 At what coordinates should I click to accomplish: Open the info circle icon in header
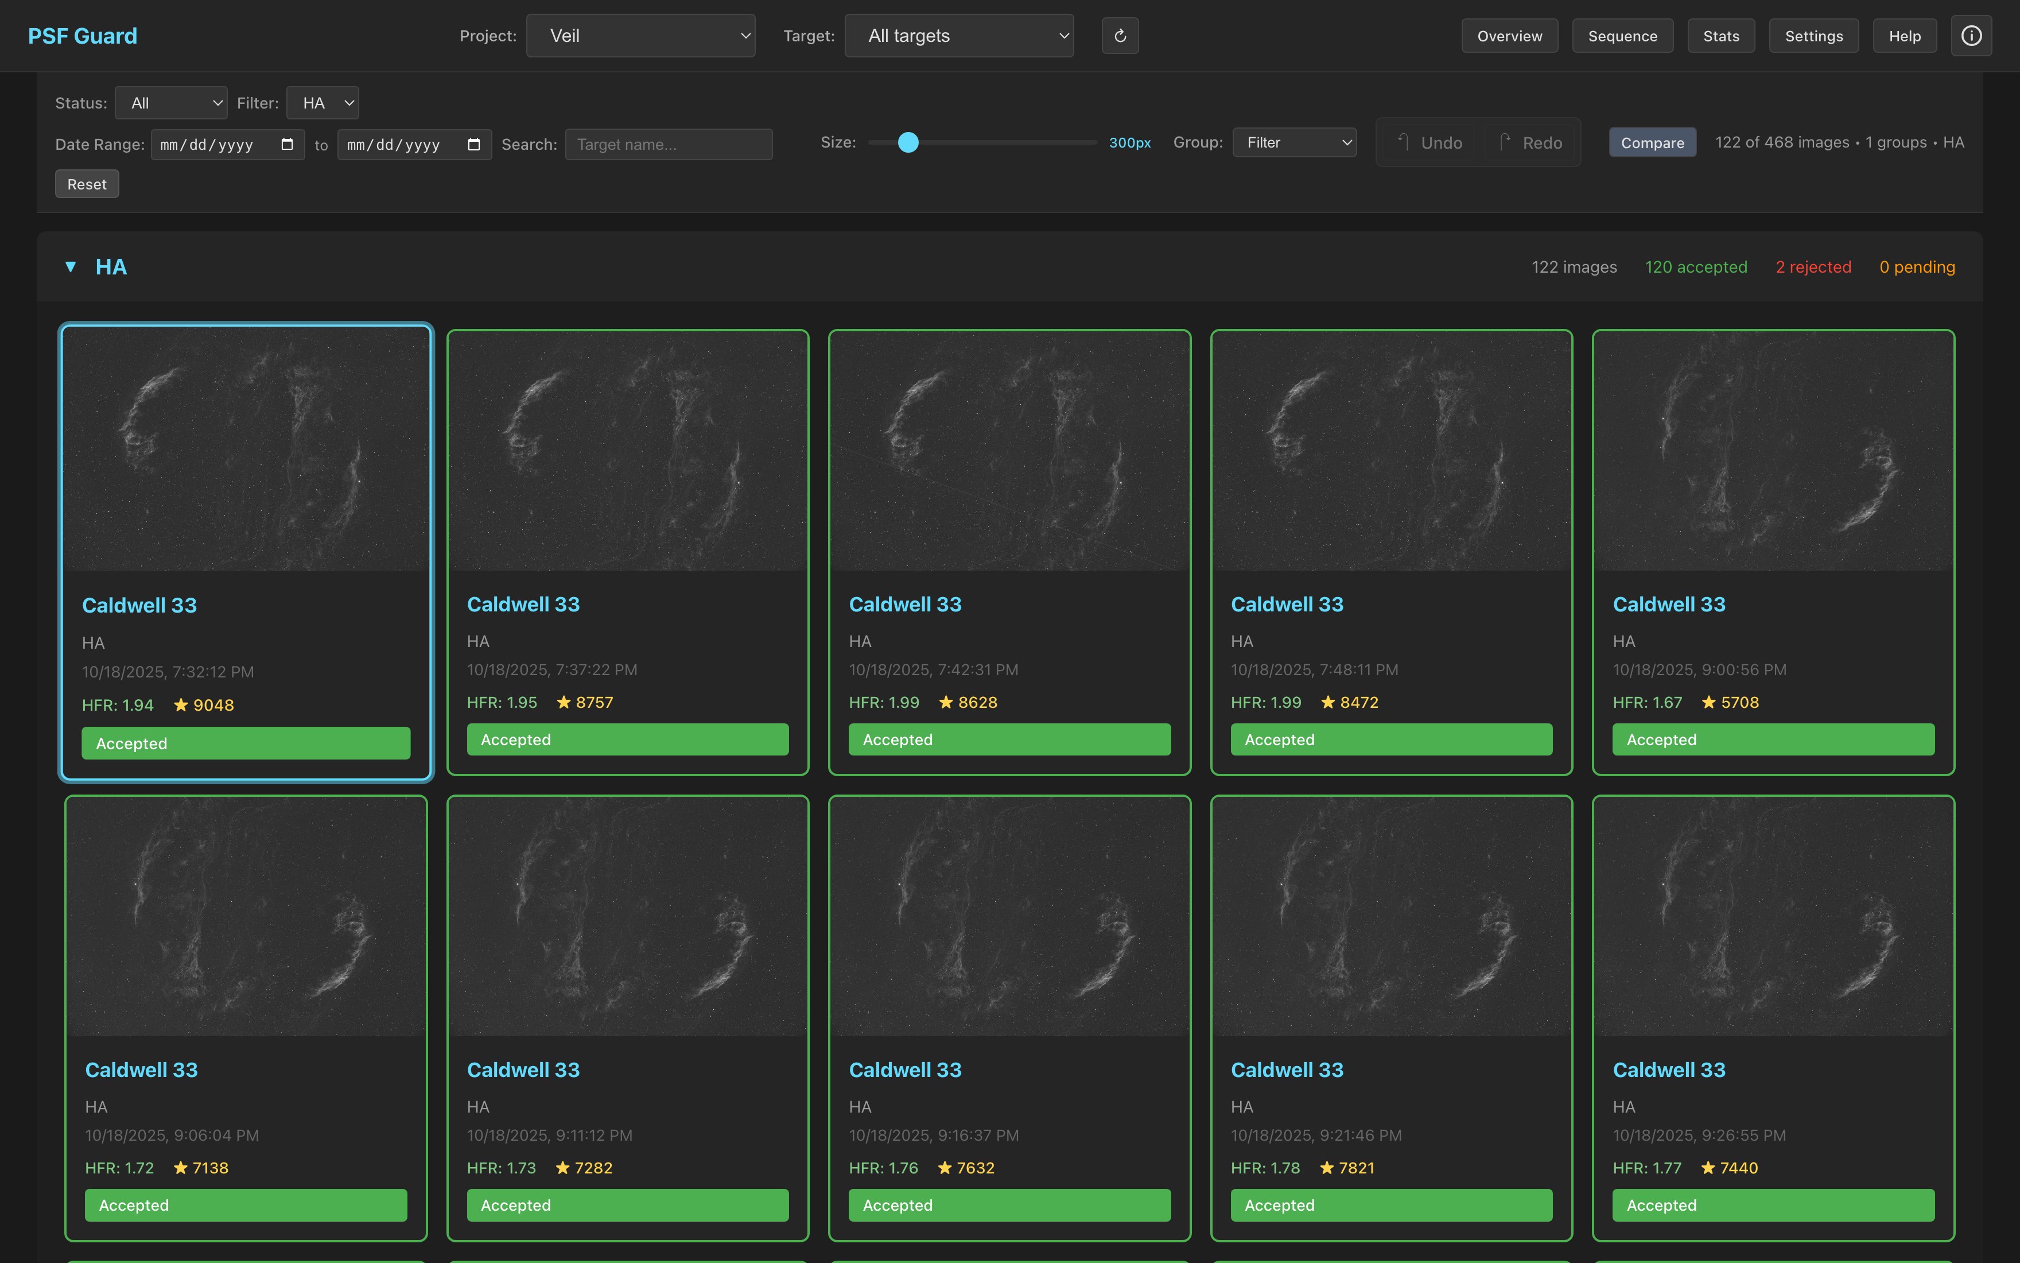click(1971, 36)
